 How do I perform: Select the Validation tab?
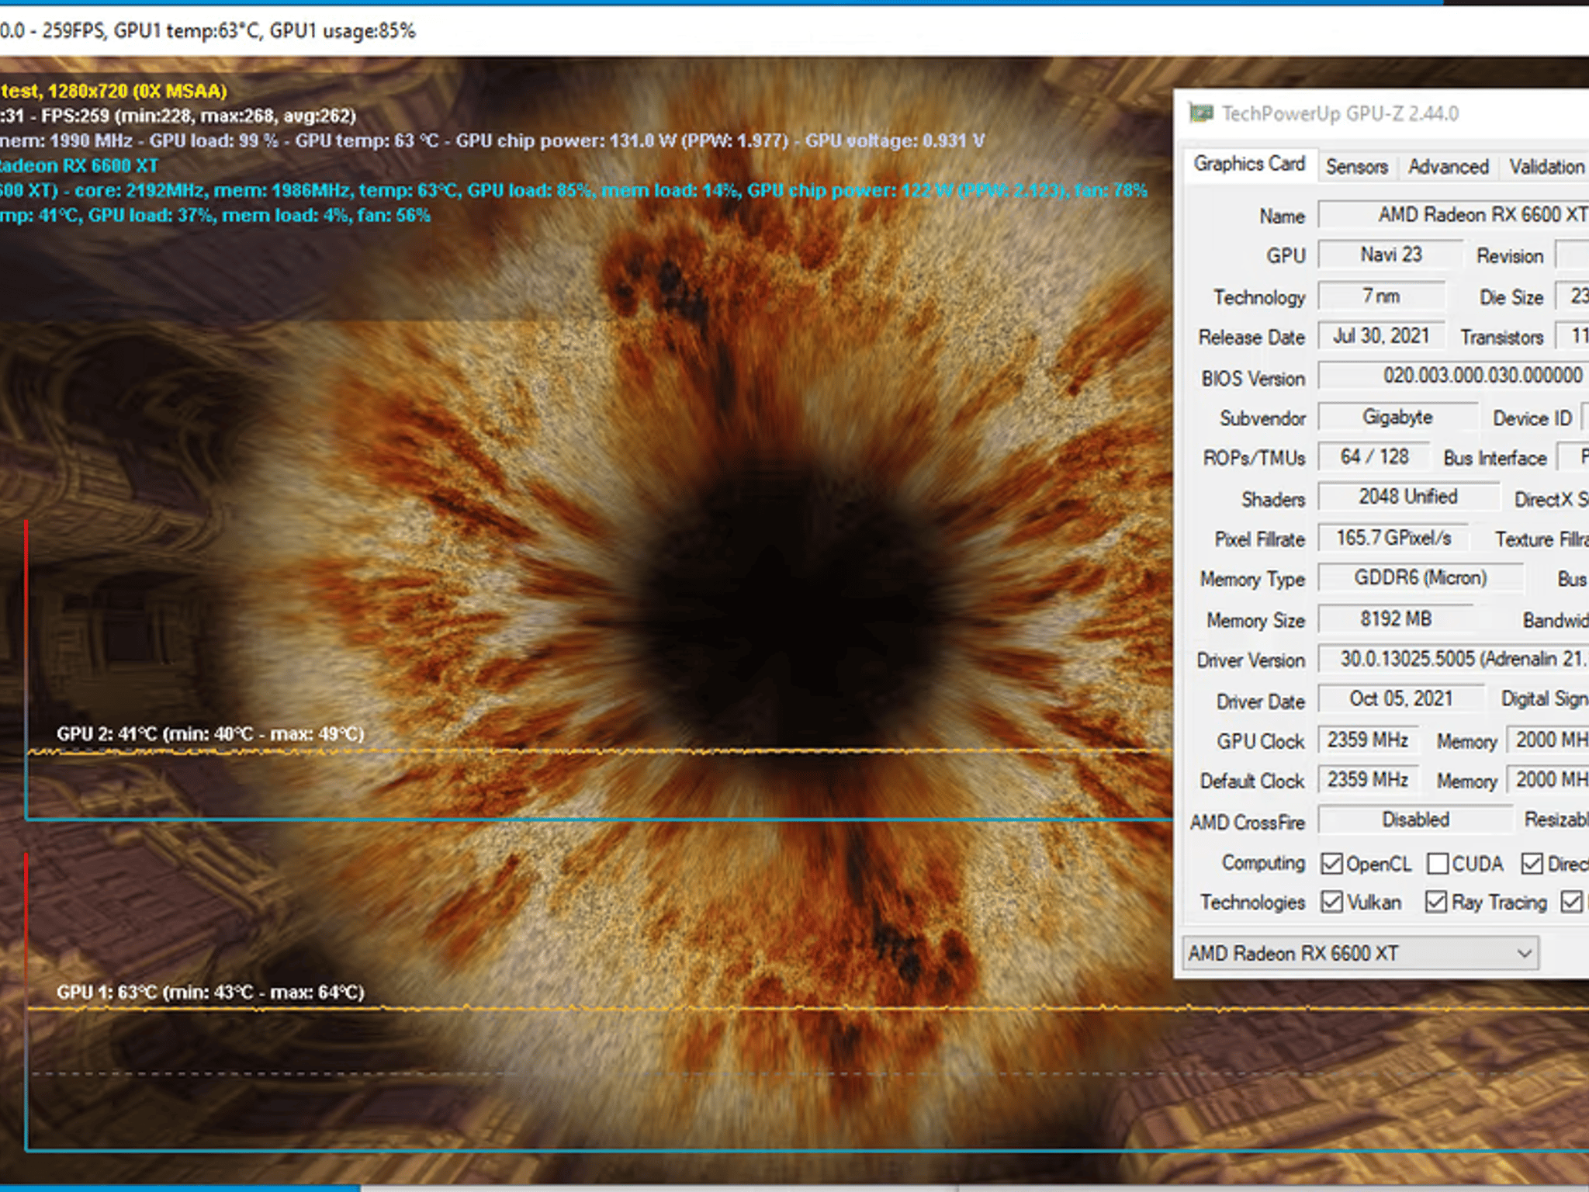tap(1546, 166)
